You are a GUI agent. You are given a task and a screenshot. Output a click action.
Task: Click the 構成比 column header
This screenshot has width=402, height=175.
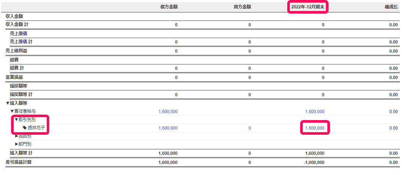point(391,7)
